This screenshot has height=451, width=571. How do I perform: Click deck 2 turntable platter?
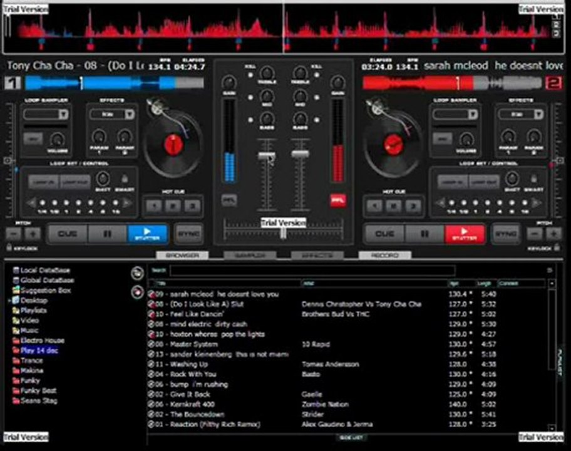393,145
